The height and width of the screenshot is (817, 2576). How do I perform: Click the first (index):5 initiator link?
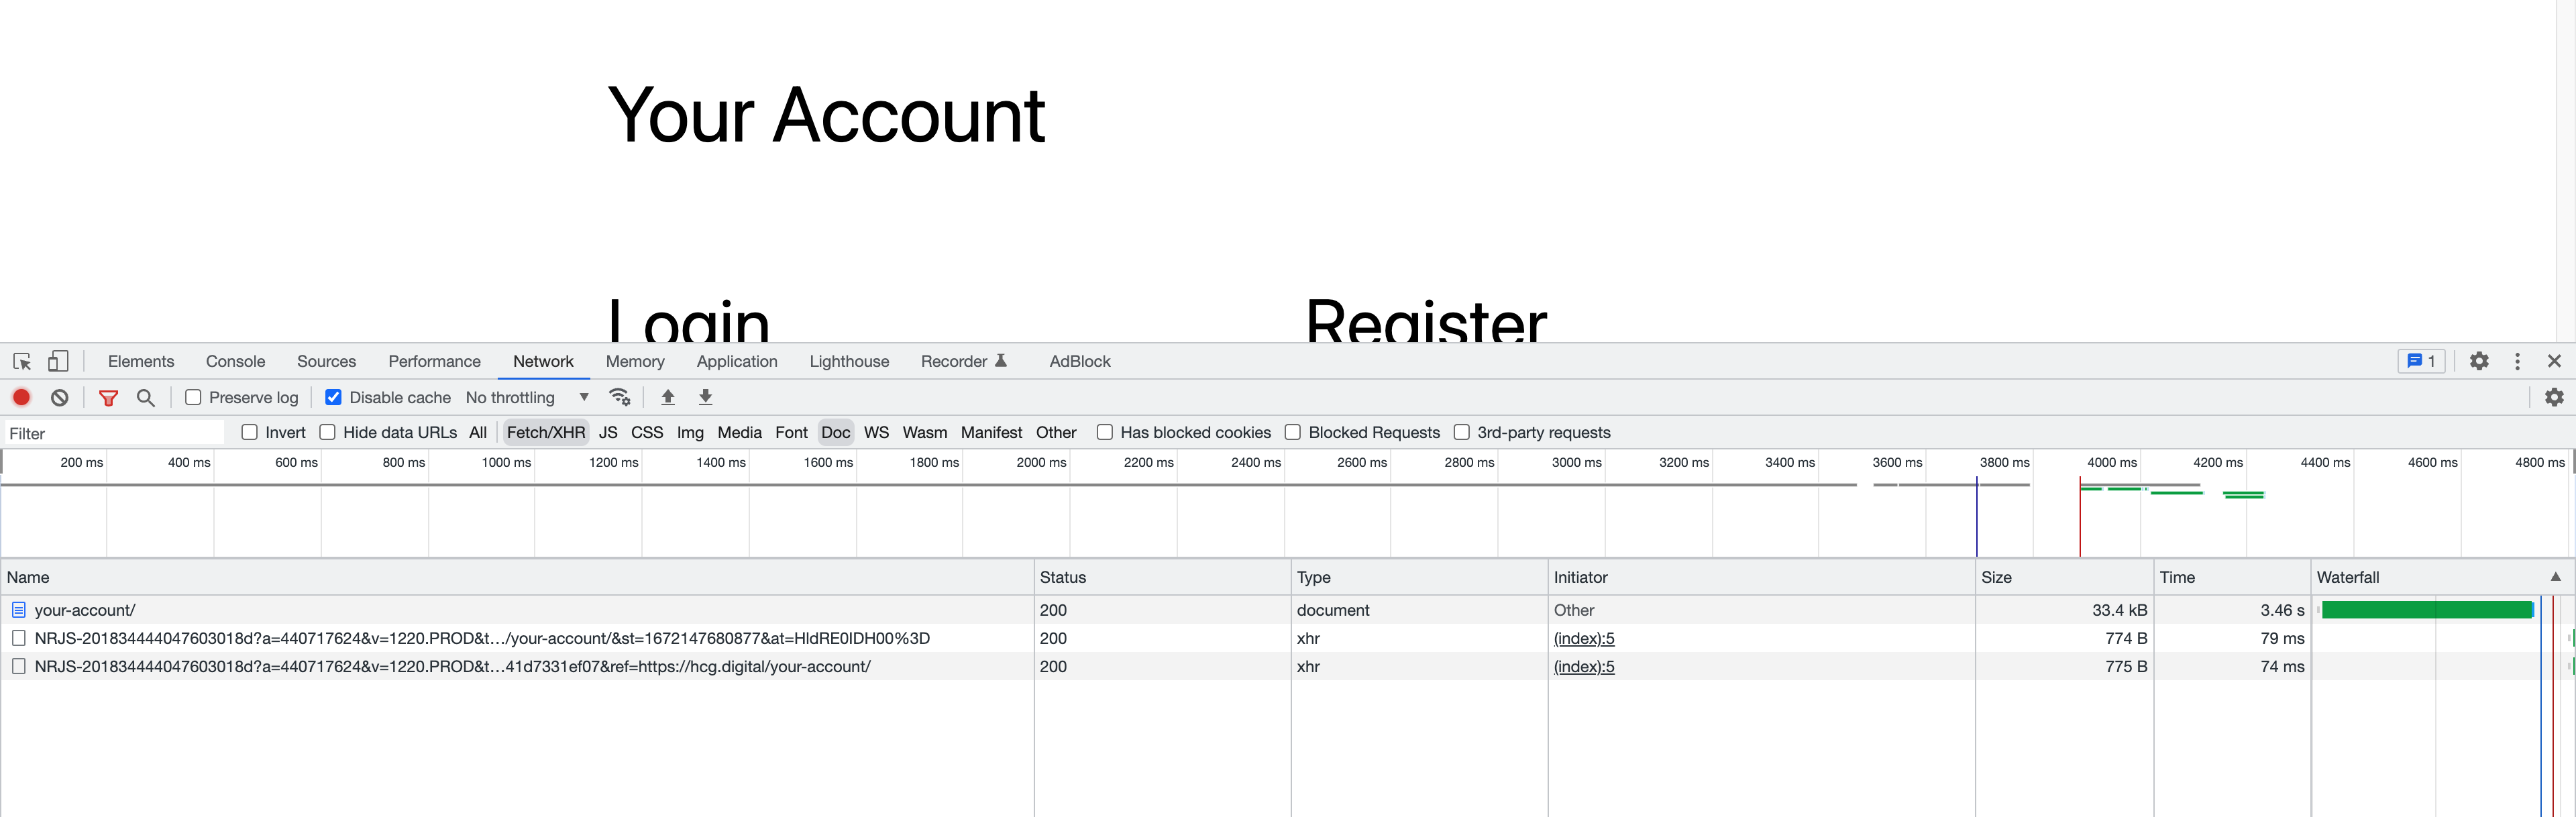[1584, 638]
